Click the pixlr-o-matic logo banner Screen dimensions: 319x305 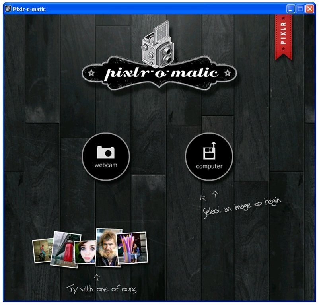(x=159, y=73)
